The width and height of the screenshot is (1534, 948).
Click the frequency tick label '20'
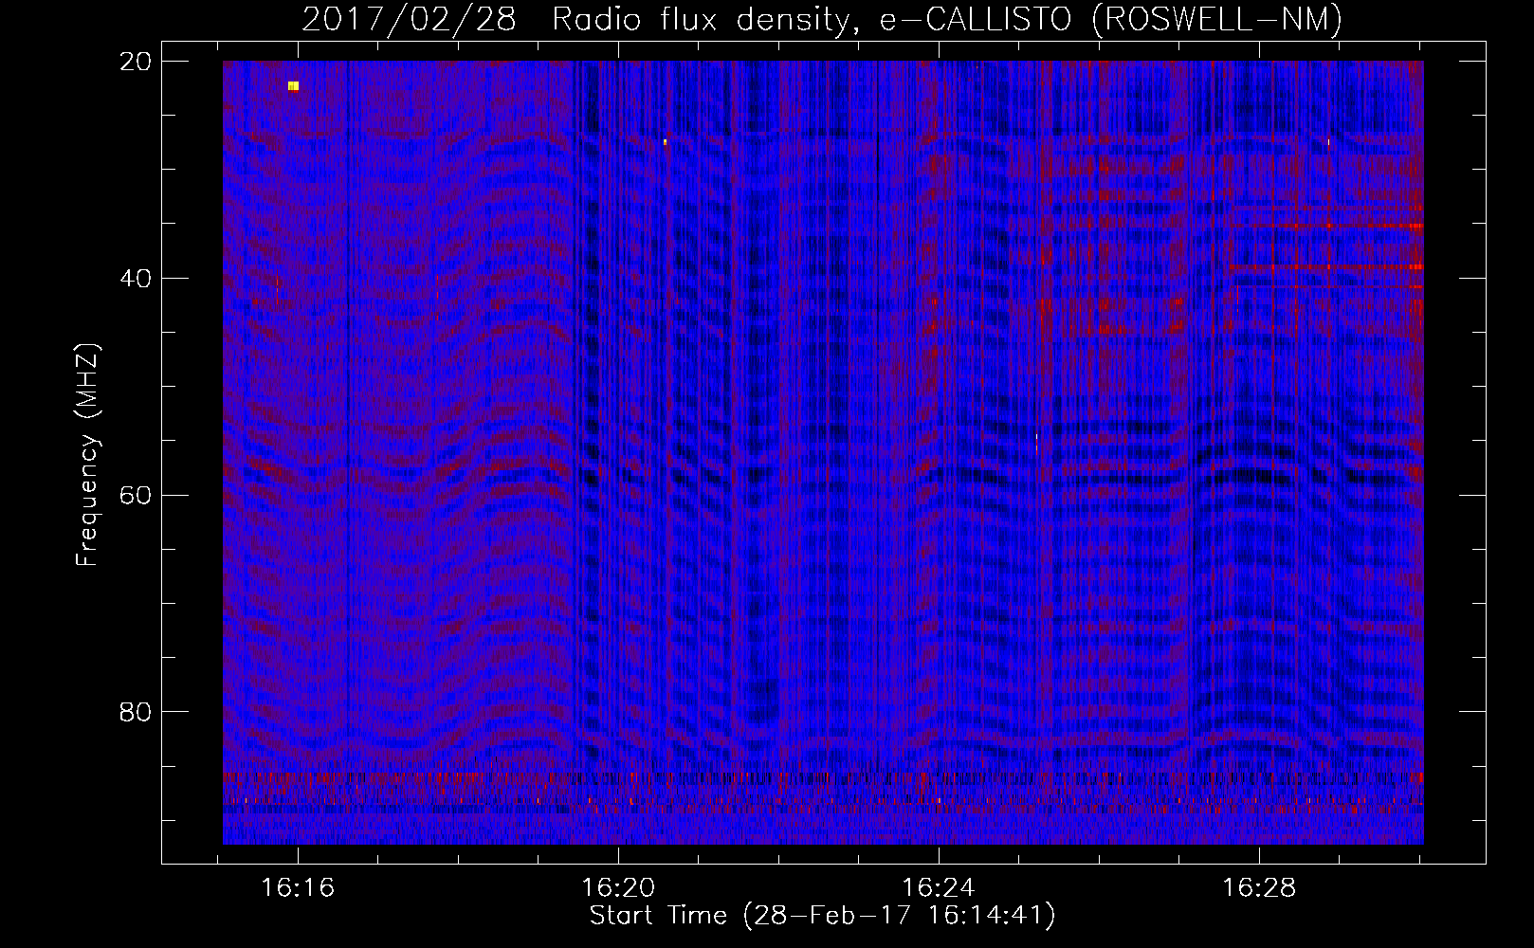click(136, 62)
